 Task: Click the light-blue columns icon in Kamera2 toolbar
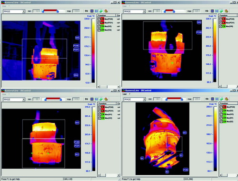click(217, 11)
